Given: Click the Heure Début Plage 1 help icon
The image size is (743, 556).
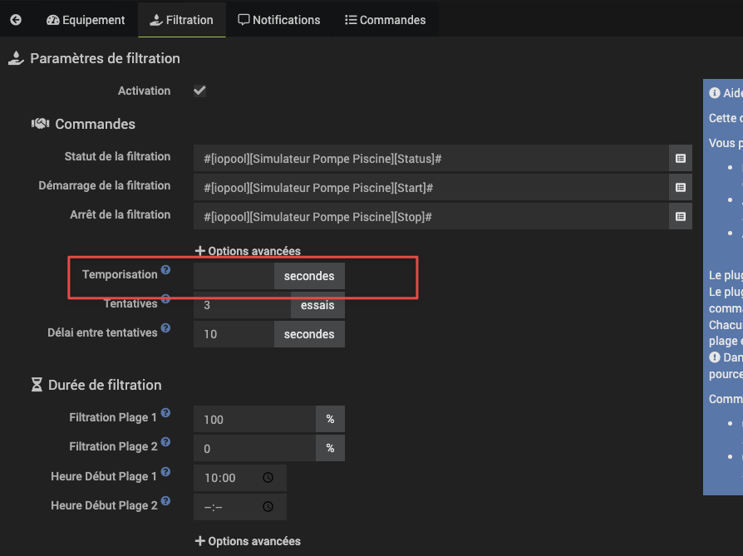Looking at the screenshot, I should coord(165,471).
